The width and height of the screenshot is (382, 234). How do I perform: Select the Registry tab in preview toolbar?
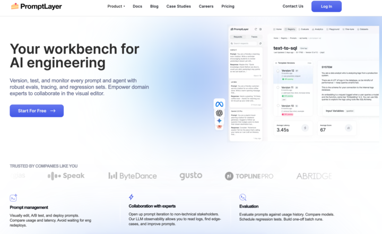coord(290,29)
